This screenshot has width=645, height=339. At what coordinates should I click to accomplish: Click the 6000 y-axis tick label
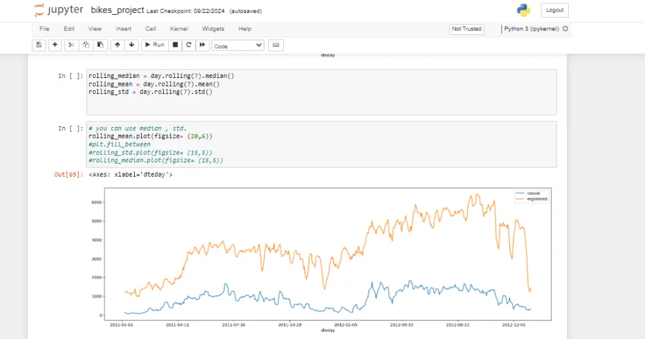[x=96, y=202]
